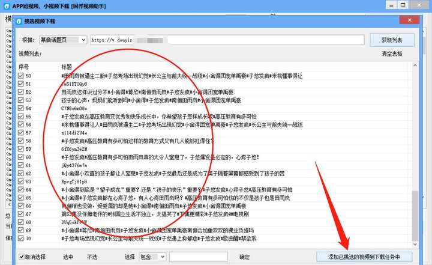Toggle the checkbox for row 55
The height and width of the screenshot is (265, 432).
tap(20, 116)
